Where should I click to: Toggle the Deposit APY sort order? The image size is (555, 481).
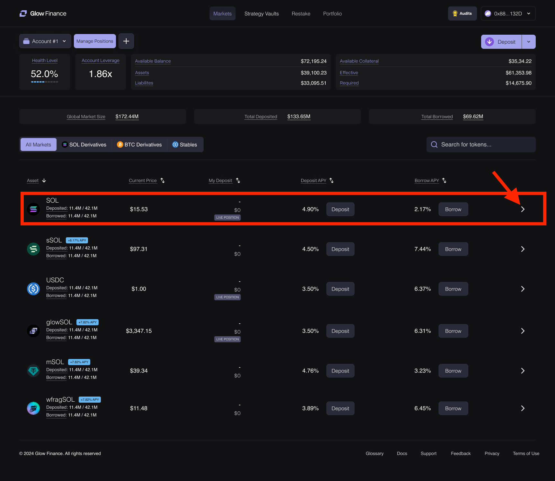click(x=331, y=180)
